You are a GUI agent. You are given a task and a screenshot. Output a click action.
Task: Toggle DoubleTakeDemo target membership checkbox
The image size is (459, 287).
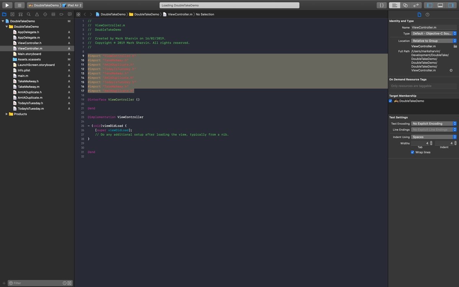pyautogui.click(x=391, y=101)
